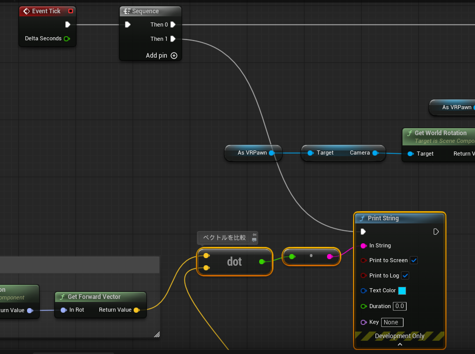Collapse Print String advanced pins arrow
The height and width of the screenshot is (354, 475).
pos(400,345)
